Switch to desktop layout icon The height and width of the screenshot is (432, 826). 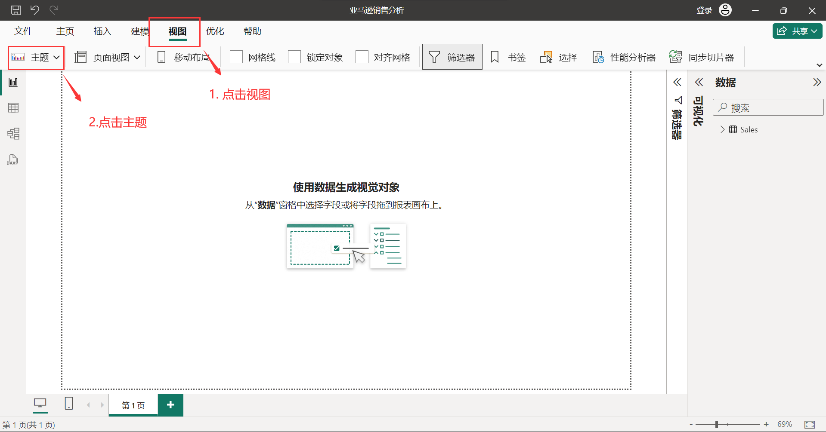[x=40, y=403]
